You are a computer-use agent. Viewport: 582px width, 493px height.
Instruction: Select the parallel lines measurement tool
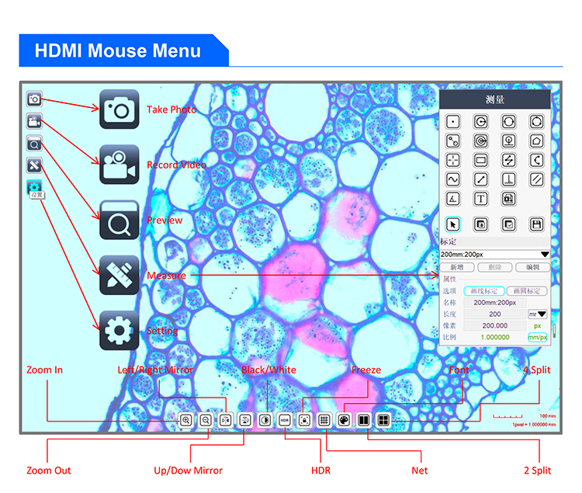click(x=536, y=179)
